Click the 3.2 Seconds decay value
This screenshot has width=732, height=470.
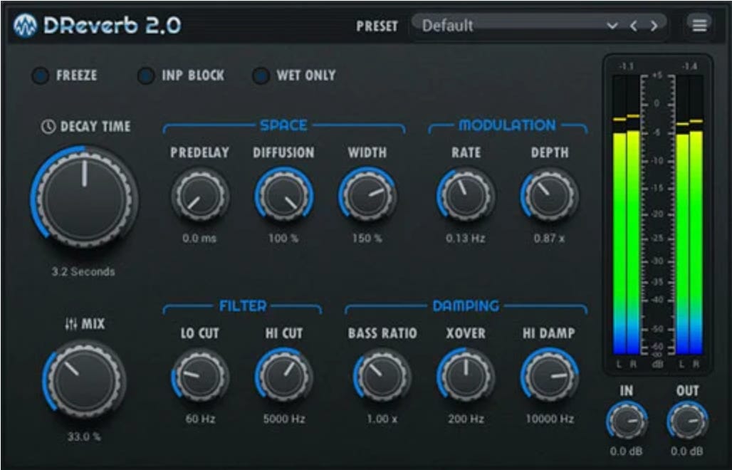(x=83, y=271)
